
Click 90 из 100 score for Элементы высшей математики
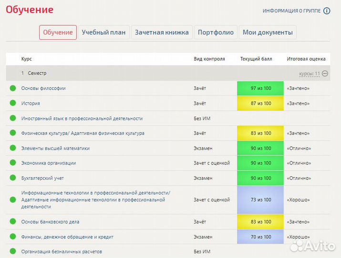[x=260, y=148]
